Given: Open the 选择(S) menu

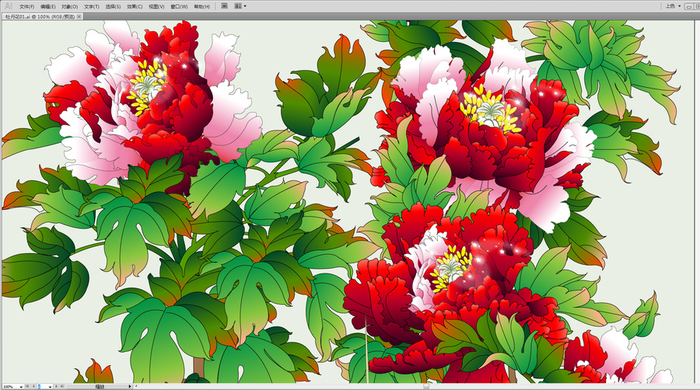Looking at the screenshot, I should [x=113, y=7].
